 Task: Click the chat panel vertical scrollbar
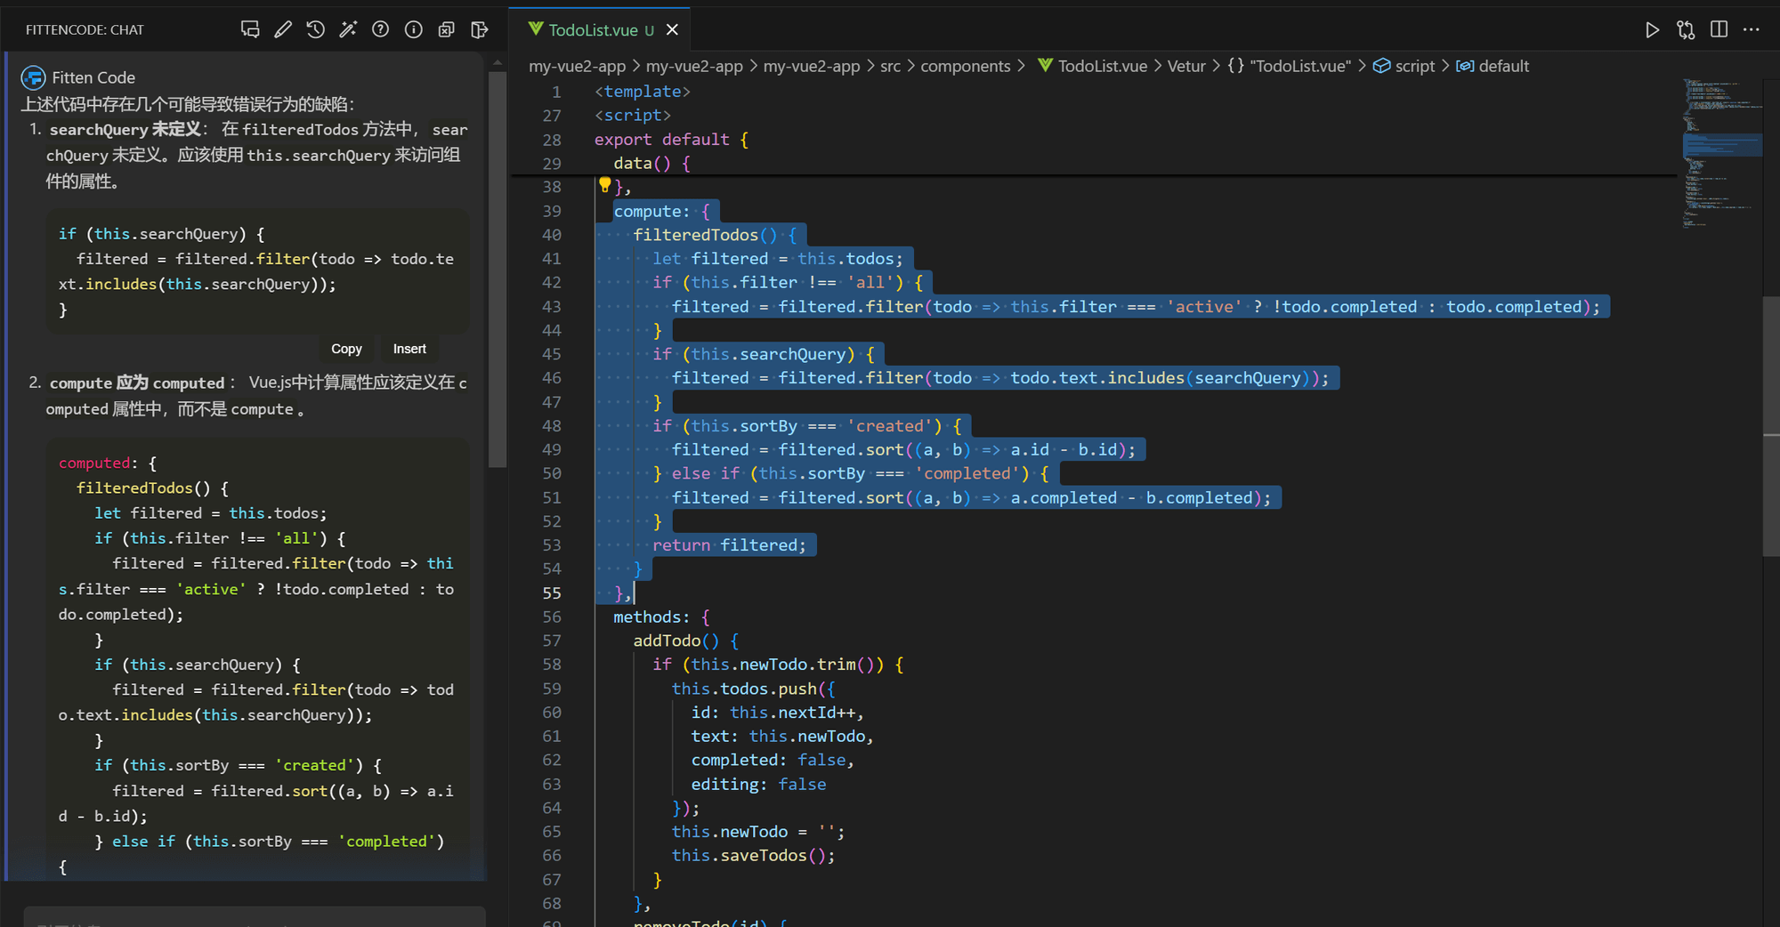coord(498,269)
